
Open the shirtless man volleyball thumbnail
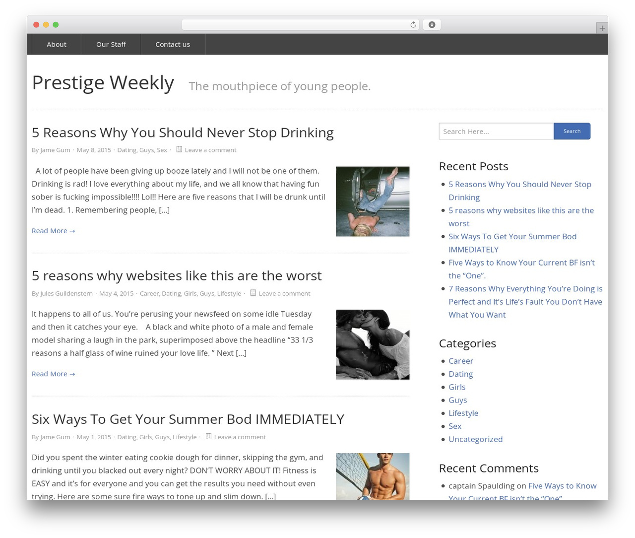373,476
